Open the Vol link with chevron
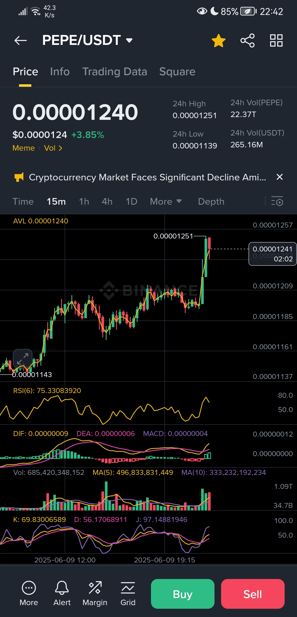297x617 pixels. (x=53, y=148)
